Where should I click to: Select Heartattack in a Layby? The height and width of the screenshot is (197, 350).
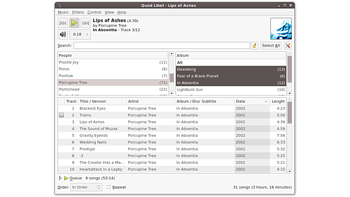[172, 170]
